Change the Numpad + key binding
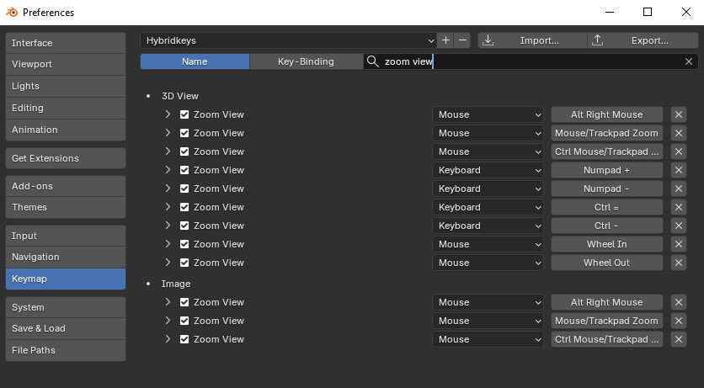Viewport: 704px width, 388px height. pyautogui.click(x=607, y=170)
